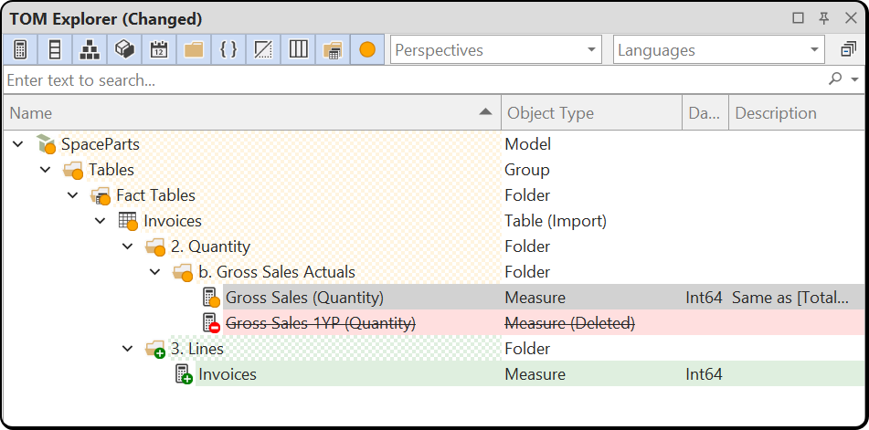
Task: Click the Description column header
Action: pyautogui.click(x=798, y=113)
